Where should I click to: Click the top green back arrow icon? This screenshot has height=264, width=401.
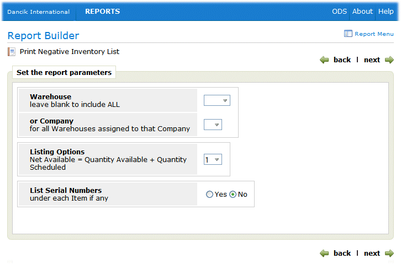pos(324,60)
